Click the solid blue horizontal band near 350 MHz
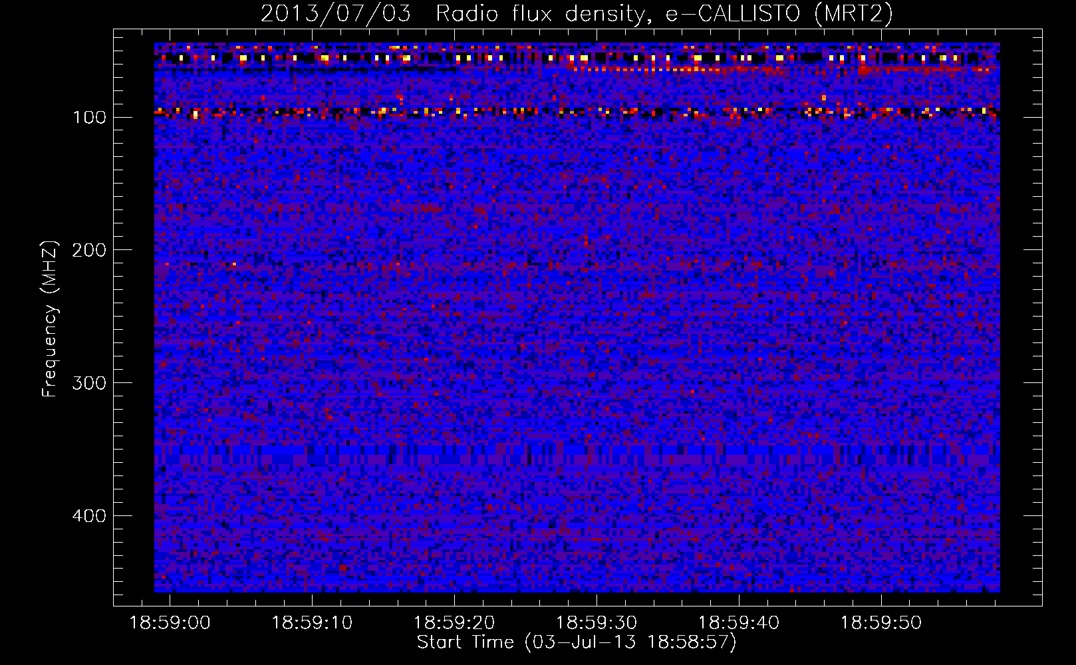This screenshot has height=665, width=1076. pos(577,455)
